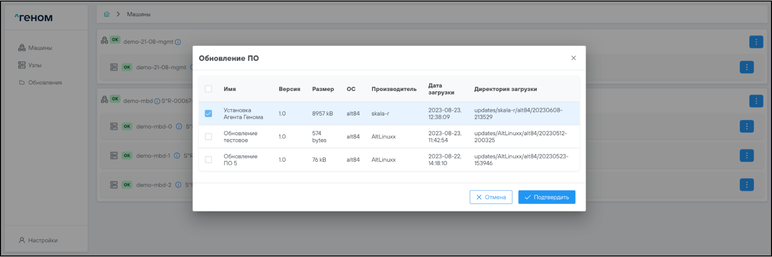
Task: Toggle the select-all checkbox in table header
Action: click(208, 89)
